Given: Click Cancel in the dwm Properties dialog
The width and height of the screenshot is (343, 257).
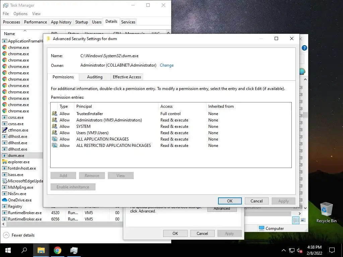Looking at the screenshot, I should tap(202, 233).
